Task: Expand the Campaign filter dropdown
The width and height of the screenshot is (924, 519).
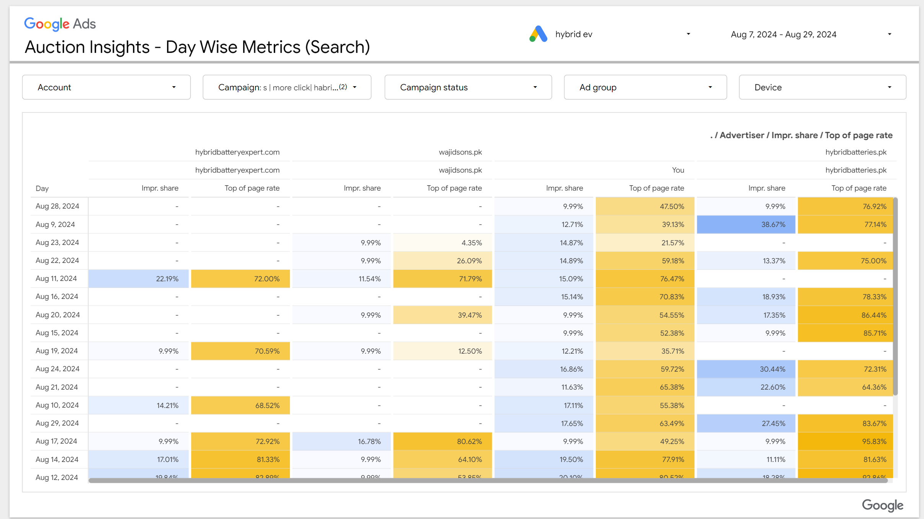Action: 287,87
